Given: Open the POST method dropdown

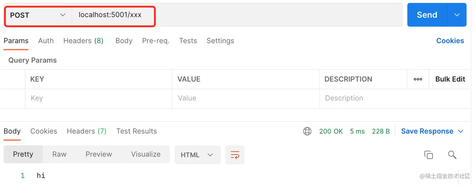Looking at the screenshot, I should tap(38, 15).
